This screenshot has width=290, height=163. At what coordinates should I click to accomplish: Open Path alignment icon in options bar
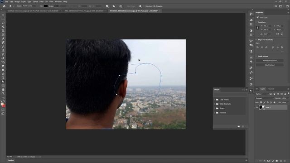(114, 6)
